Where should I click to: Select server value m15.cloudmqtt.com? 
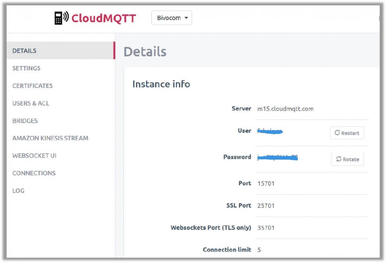coord(285,109)
